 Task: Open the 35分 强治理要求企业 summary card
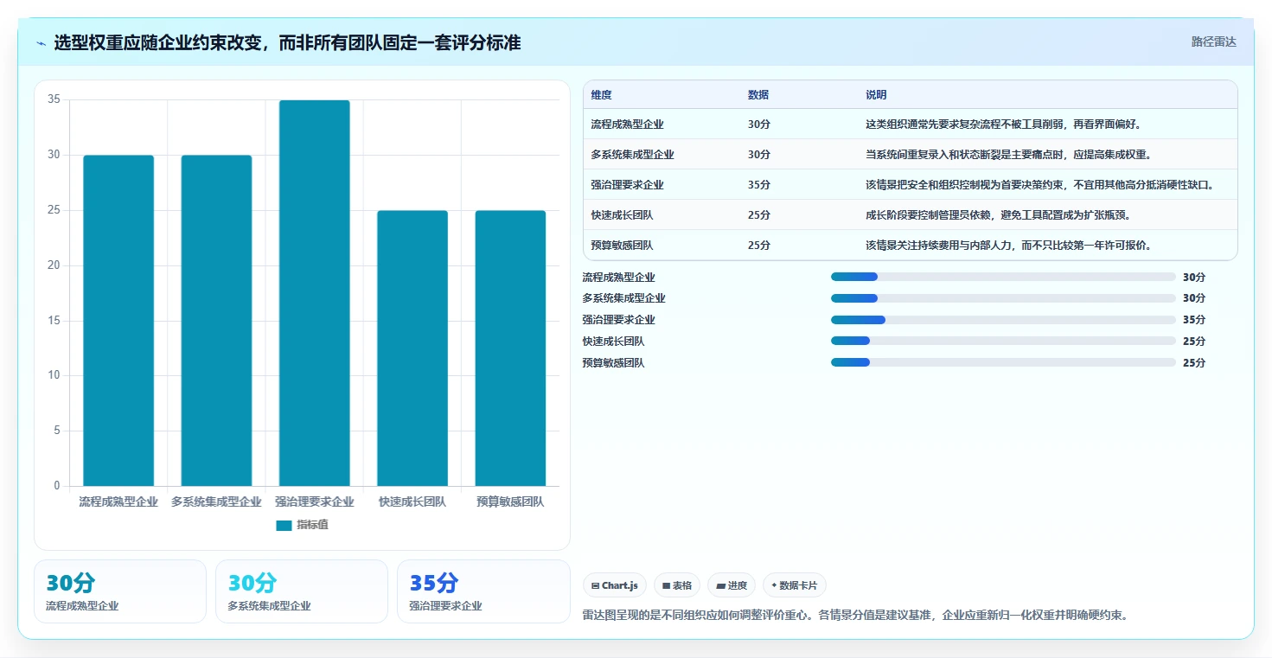(483, 591)
